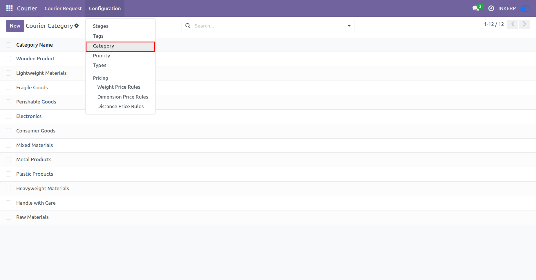Check the Metal Products row checkbox
Screen dimensions: 536x280
coord(8,159)
